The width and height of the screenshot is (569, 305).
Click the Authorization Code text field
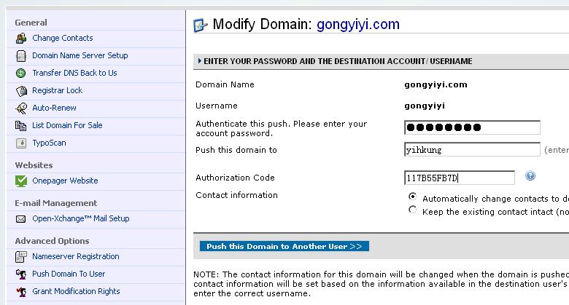(460, 178)
